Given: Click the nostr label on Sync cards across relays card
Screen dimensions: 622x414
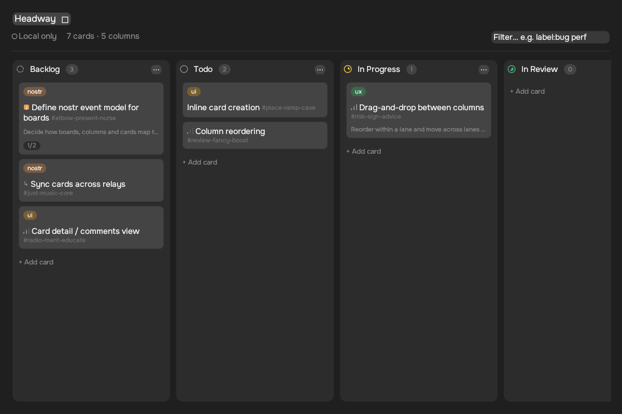Looking at the screenshot, I should (x=35, y=168).
